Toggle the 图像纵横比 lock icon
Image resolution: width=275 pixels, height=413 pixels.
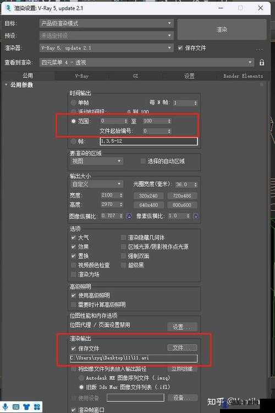click(x=129, y=216)
